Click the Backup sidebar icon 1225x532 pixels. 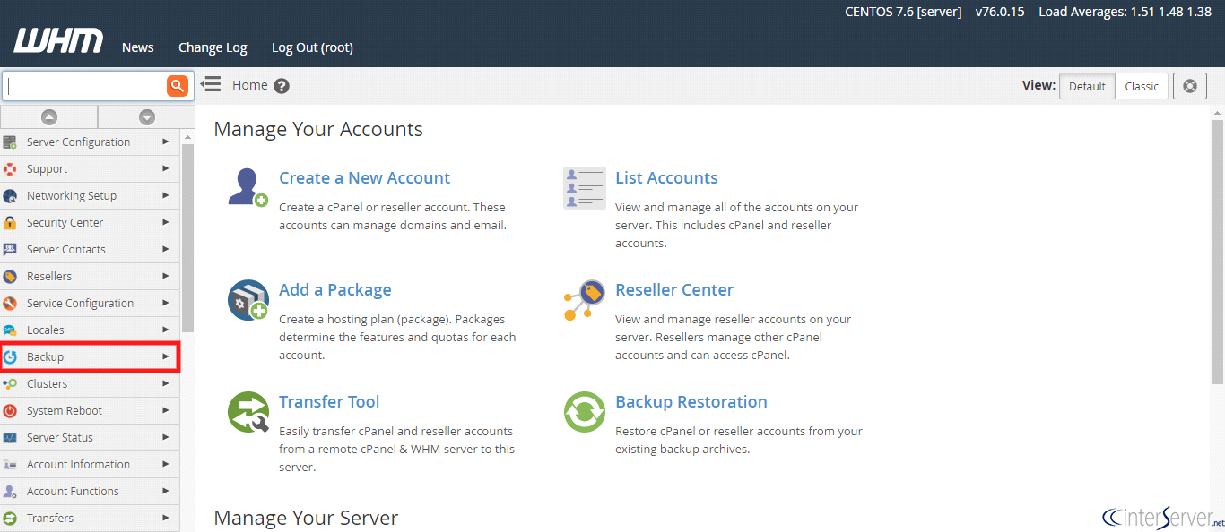pyautogui.click(x=10, y=356)
